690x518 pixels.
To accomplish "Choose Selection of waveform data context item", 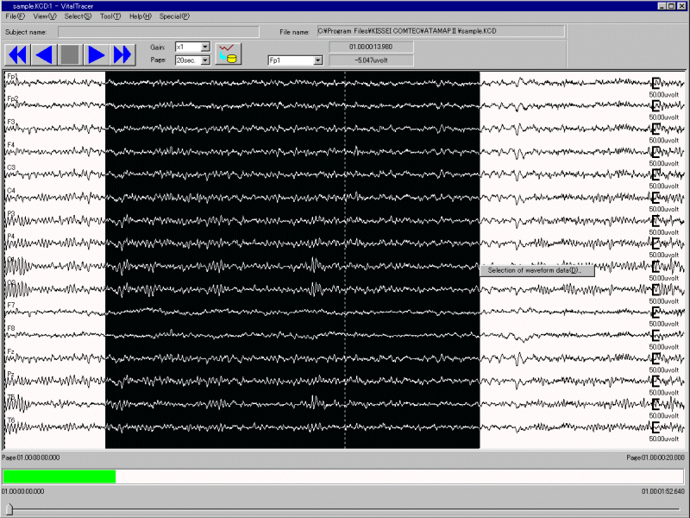I will click(x=536, y=270).
